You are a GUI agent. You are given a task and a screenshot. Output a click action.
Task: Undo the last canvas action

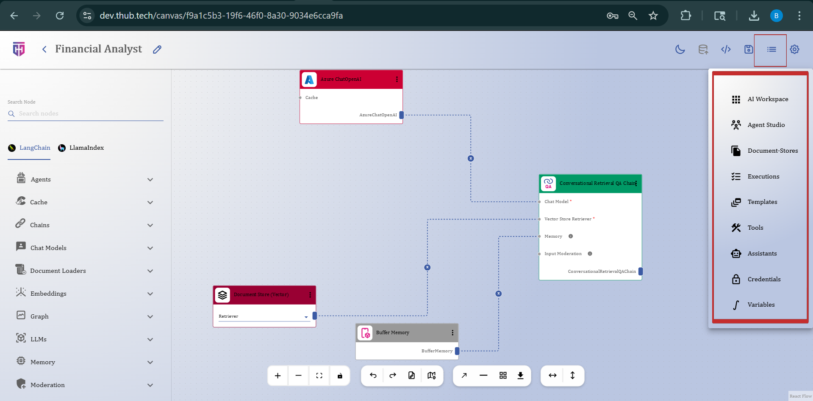[x=373, y=376]
